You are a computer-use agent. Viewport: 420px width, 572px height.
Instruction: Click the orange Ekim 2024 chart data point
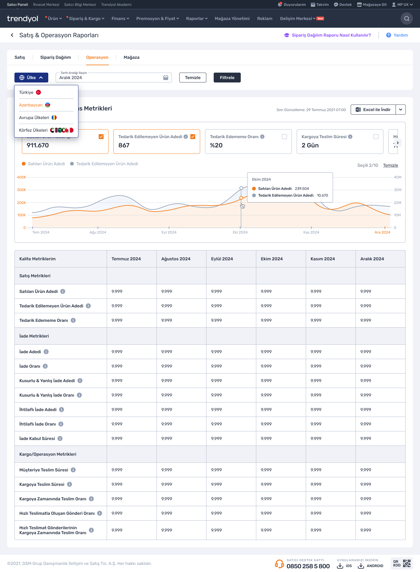point(241,198)
